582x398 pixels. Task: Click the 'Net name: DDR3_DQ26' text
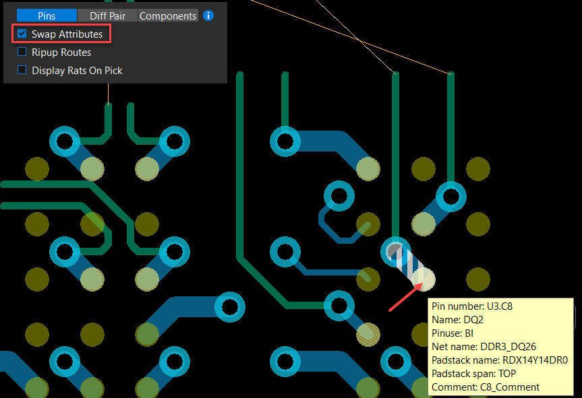click(x=484, y=347)
